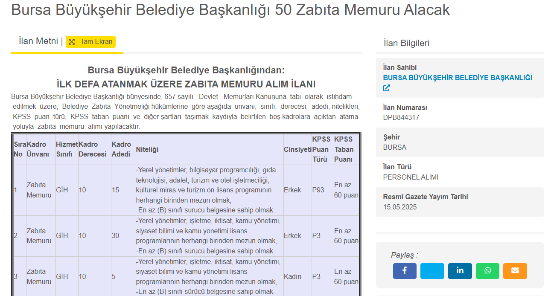Share the listing on Facebook

(x=405, y=271)
